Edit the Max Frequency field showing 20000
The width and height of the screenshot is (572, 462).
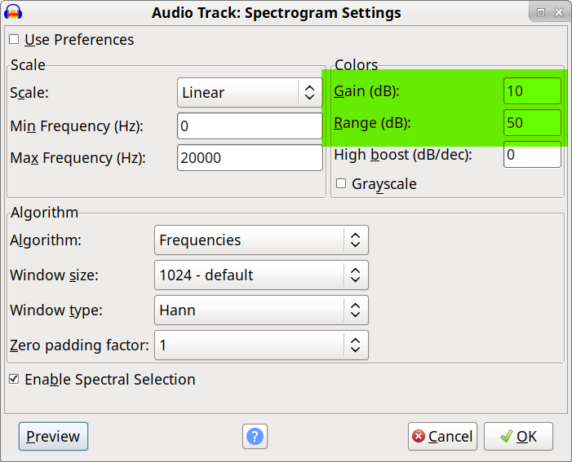click(x=250, y=157)
